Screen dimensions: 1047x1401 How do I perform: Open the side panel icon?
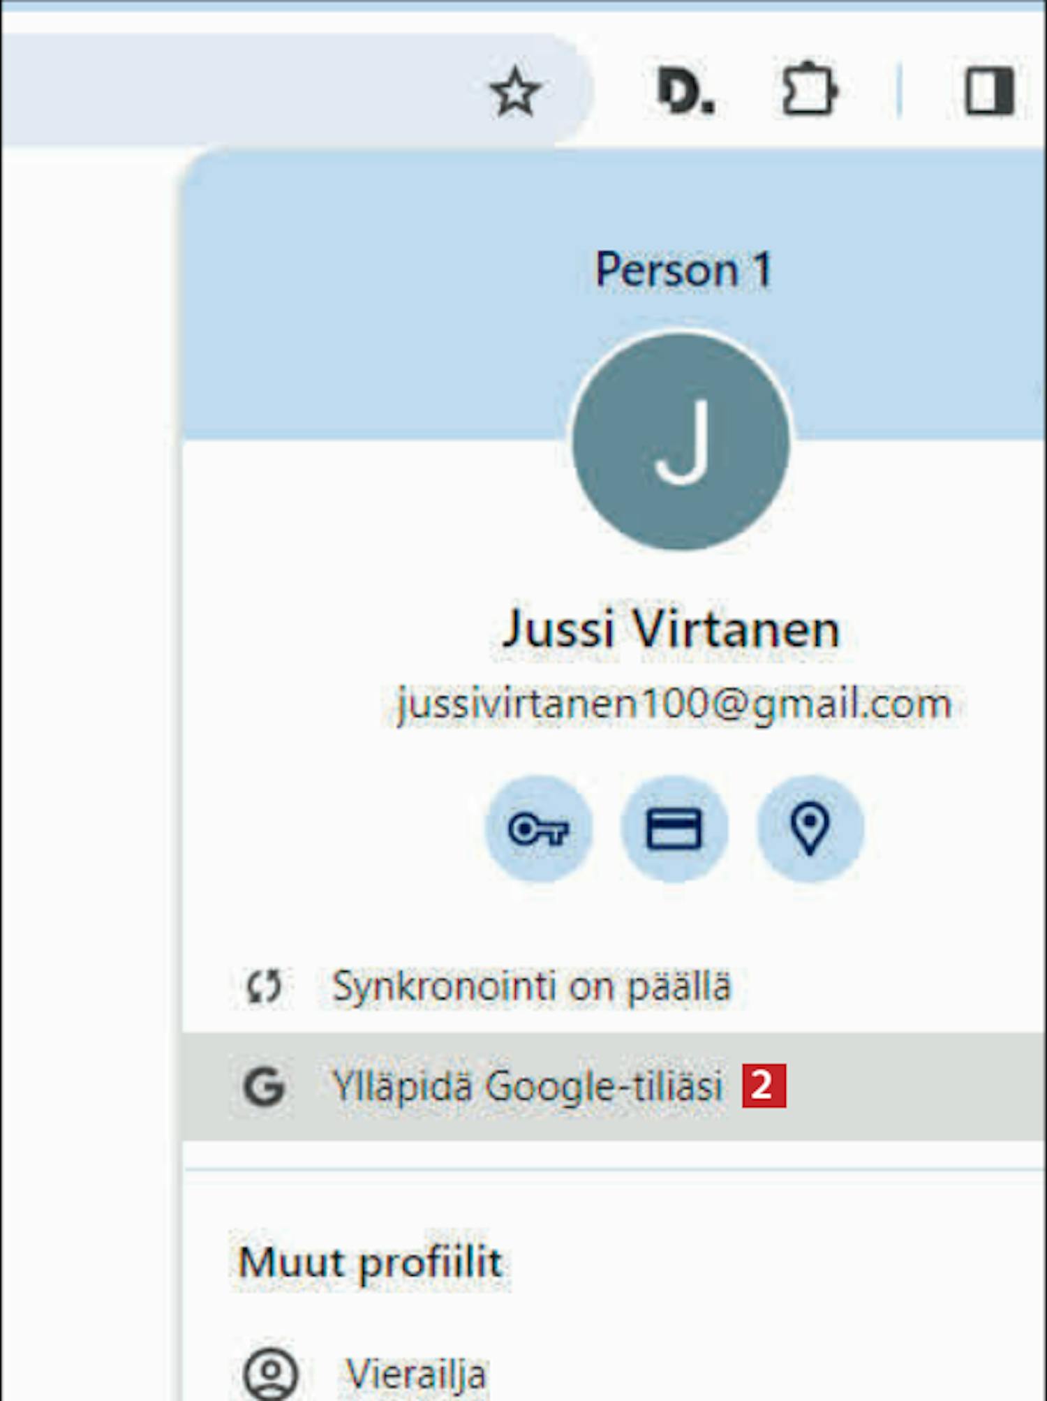click(990, 90)
